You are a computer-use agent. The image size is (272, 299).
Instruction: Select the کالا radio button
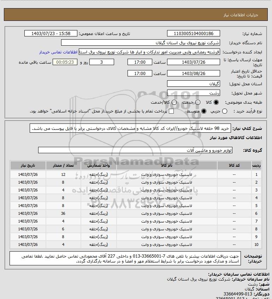click(216, 102)
